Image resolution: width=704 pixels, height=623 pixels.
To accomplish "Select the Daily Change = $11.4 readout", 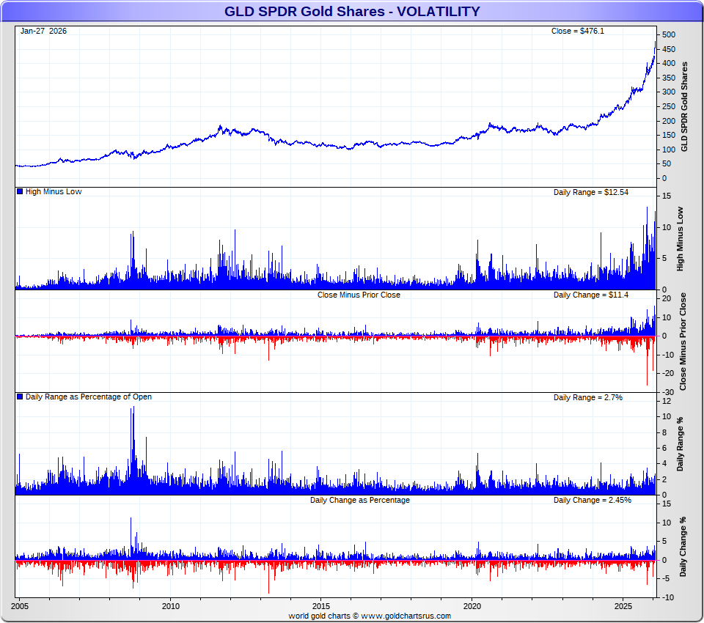I will (x=590, y=295).
